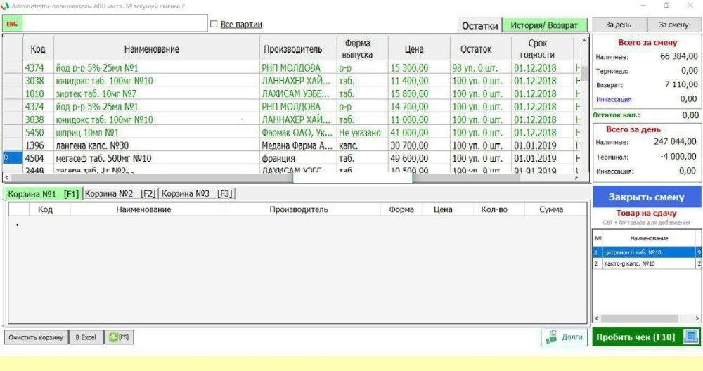Click the cash total 66 384,00
Screen dimensions: 703x371
[679, 56]
